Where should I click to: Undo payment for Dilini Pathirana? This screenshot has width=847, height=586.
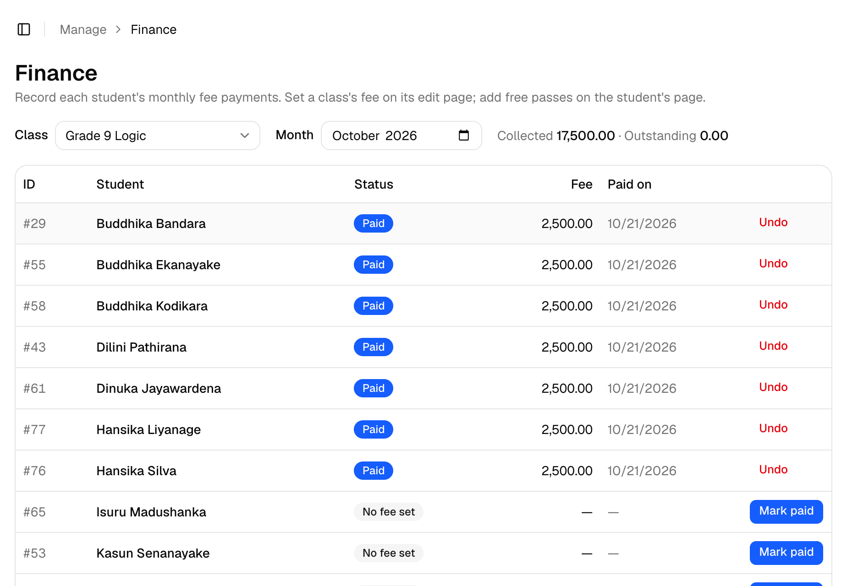[773, 346]
